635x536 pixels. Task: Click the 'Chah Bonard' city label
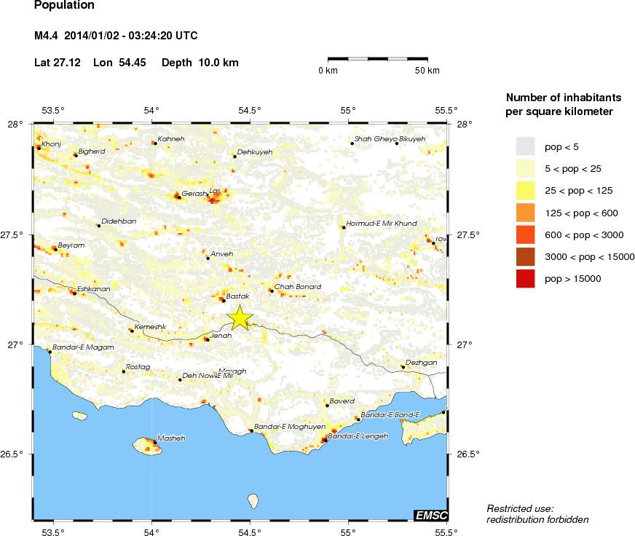click(297, 287)
